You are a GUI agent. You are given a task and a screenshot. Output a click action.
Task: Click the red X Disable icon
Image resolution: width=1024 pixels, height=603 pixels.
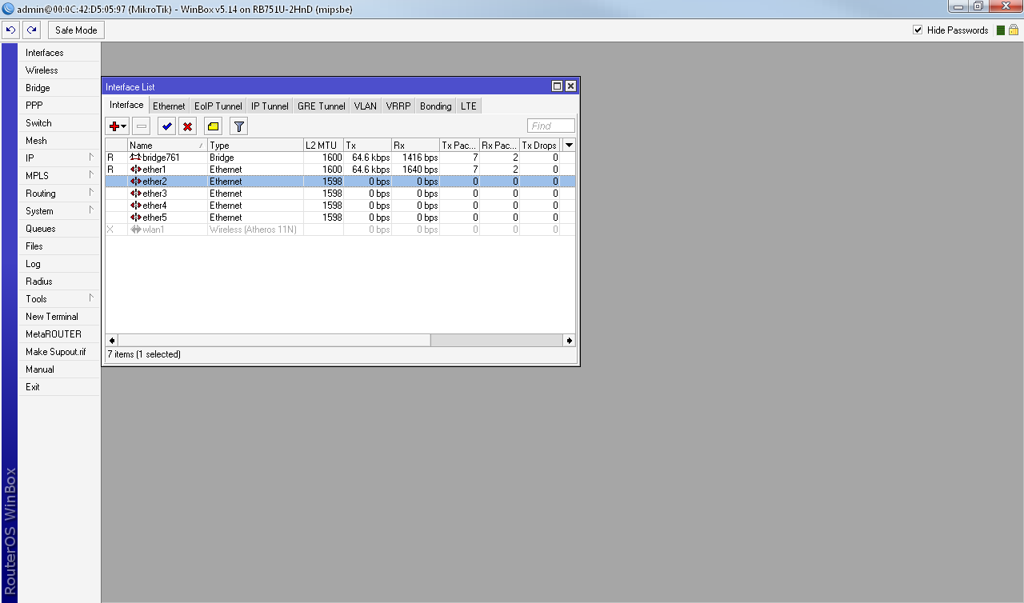coord(187,126)
